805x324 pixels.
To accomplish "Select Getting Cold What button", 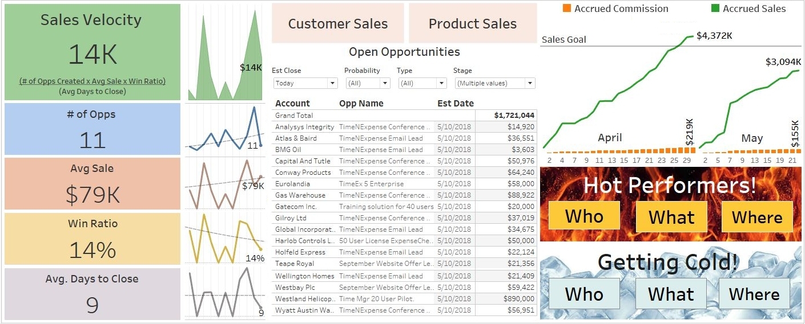I will [x=671, y=294].
